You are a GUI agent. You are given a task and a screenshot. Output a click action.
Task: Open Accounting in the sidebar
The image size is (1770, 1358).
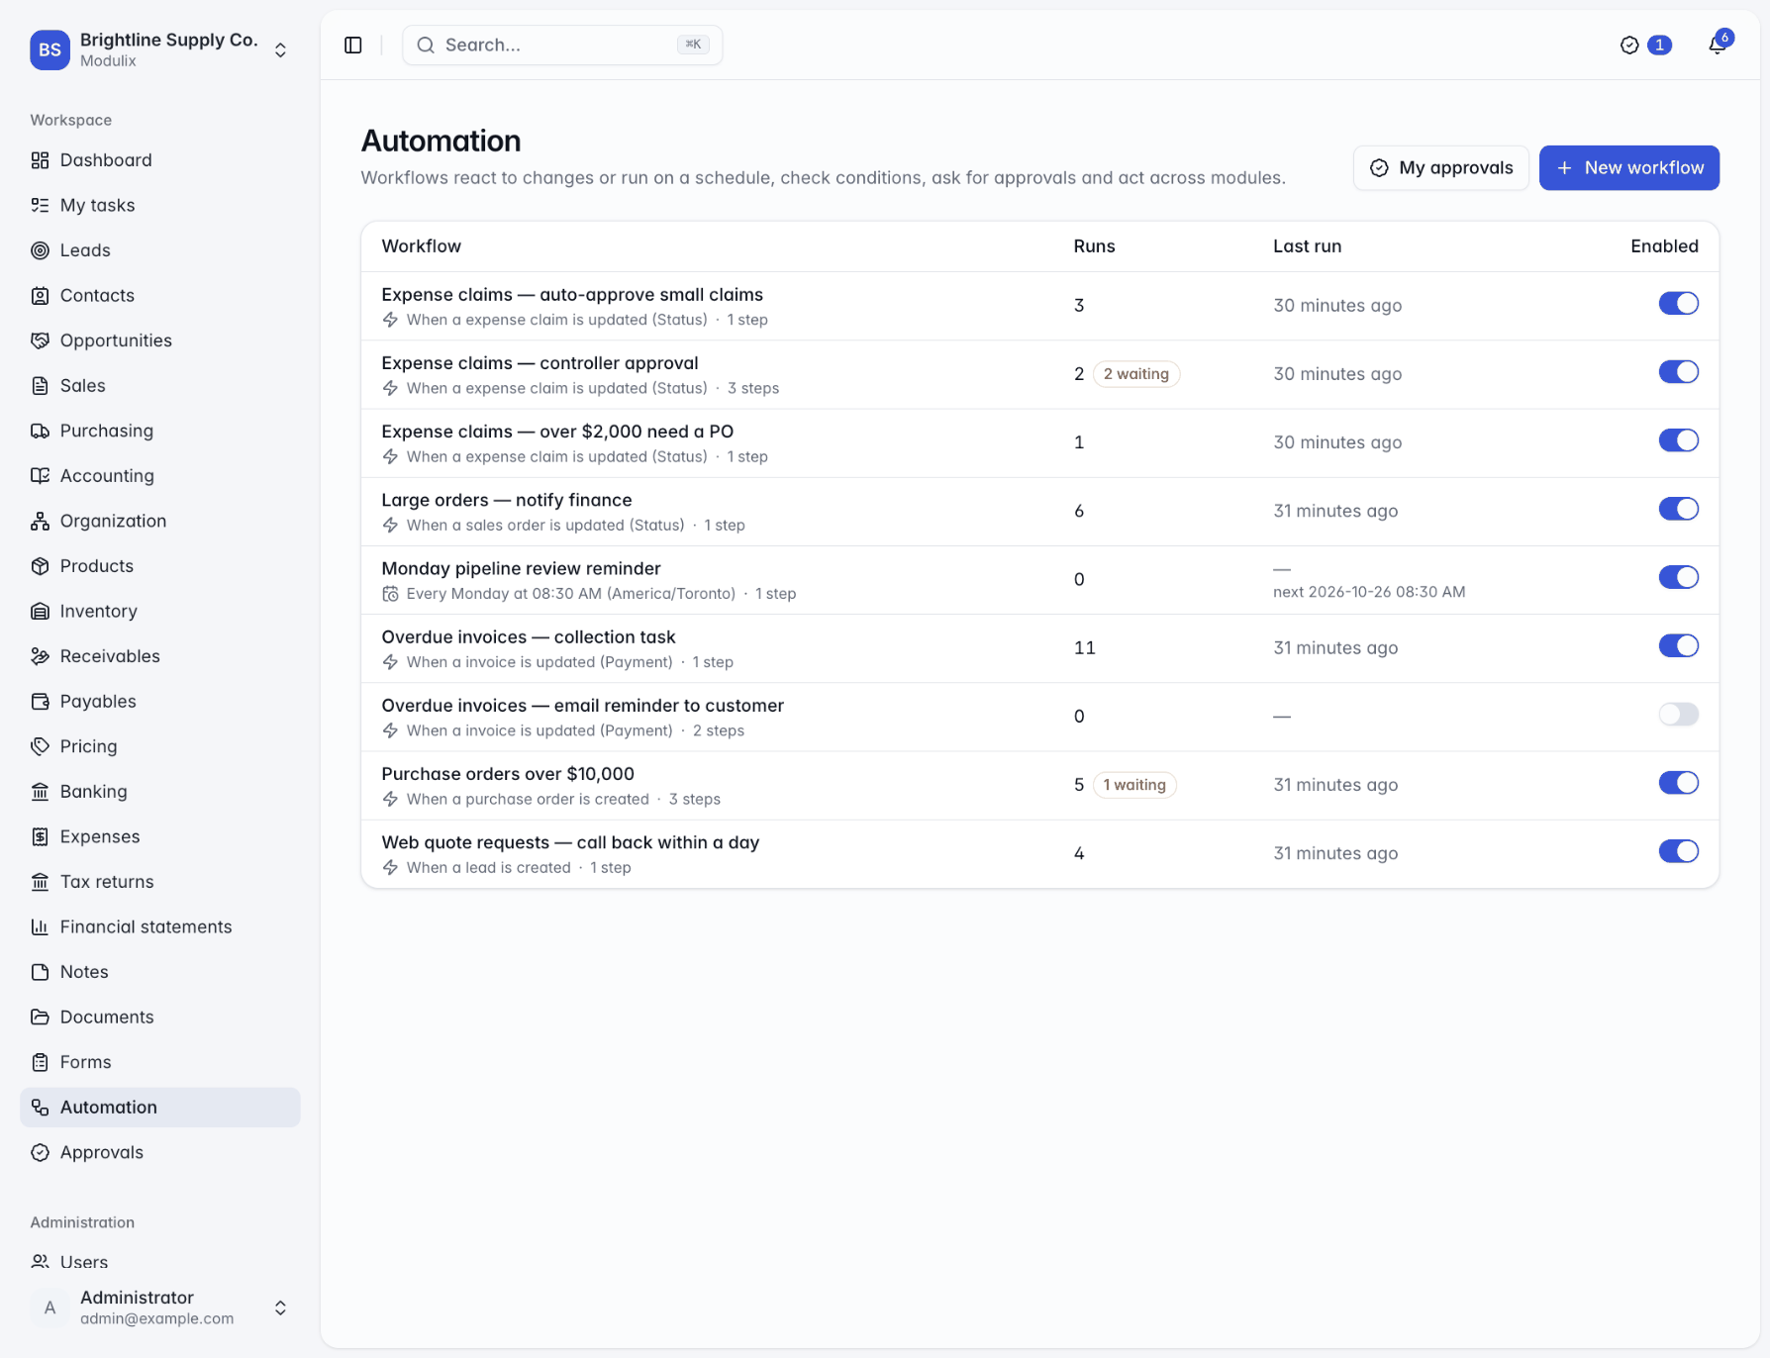coord(160,476)
